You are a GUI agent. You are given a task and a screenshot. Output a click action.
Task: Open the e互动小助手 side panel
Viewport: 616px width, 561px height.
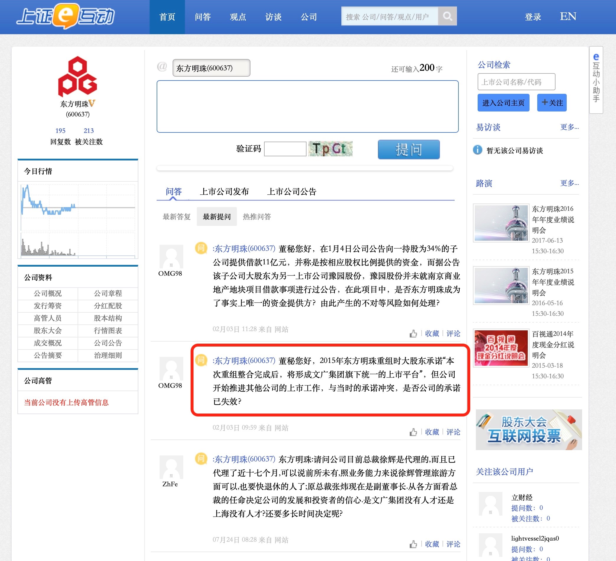pos(596,79)
